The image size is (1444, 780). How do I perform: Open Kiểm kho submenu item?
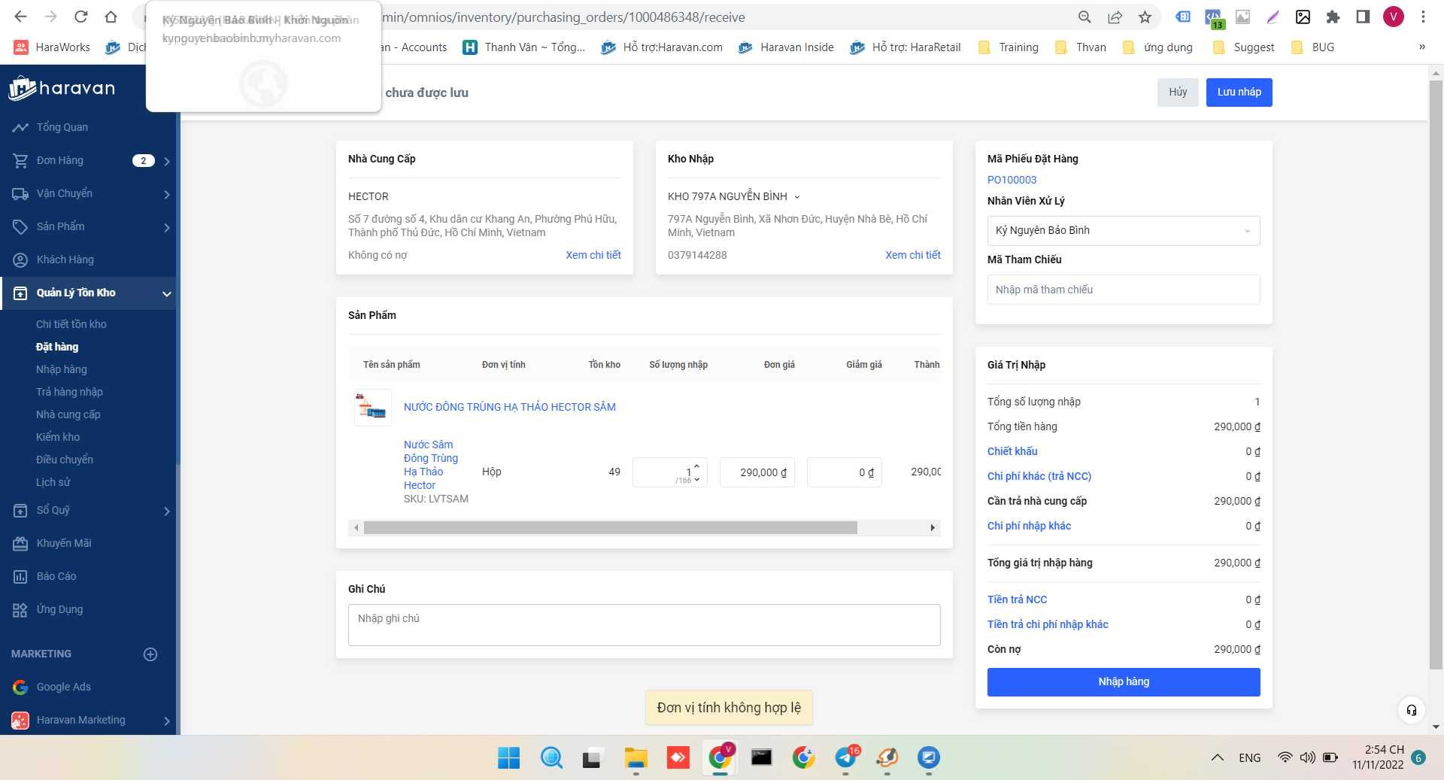click(x=58, y=437)
